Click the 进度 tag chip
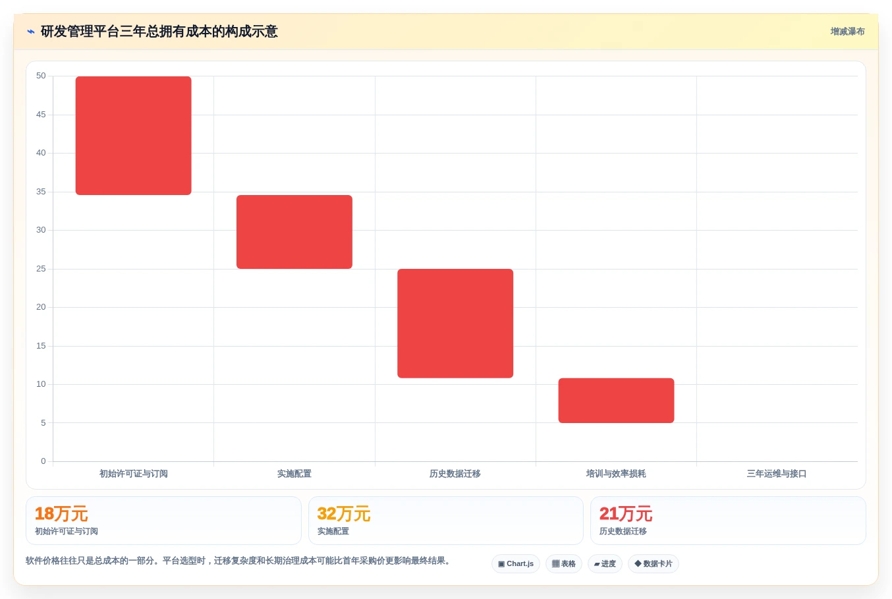This screenshot has height=599, width=892. pyautogui.click(x=605, y=564)
